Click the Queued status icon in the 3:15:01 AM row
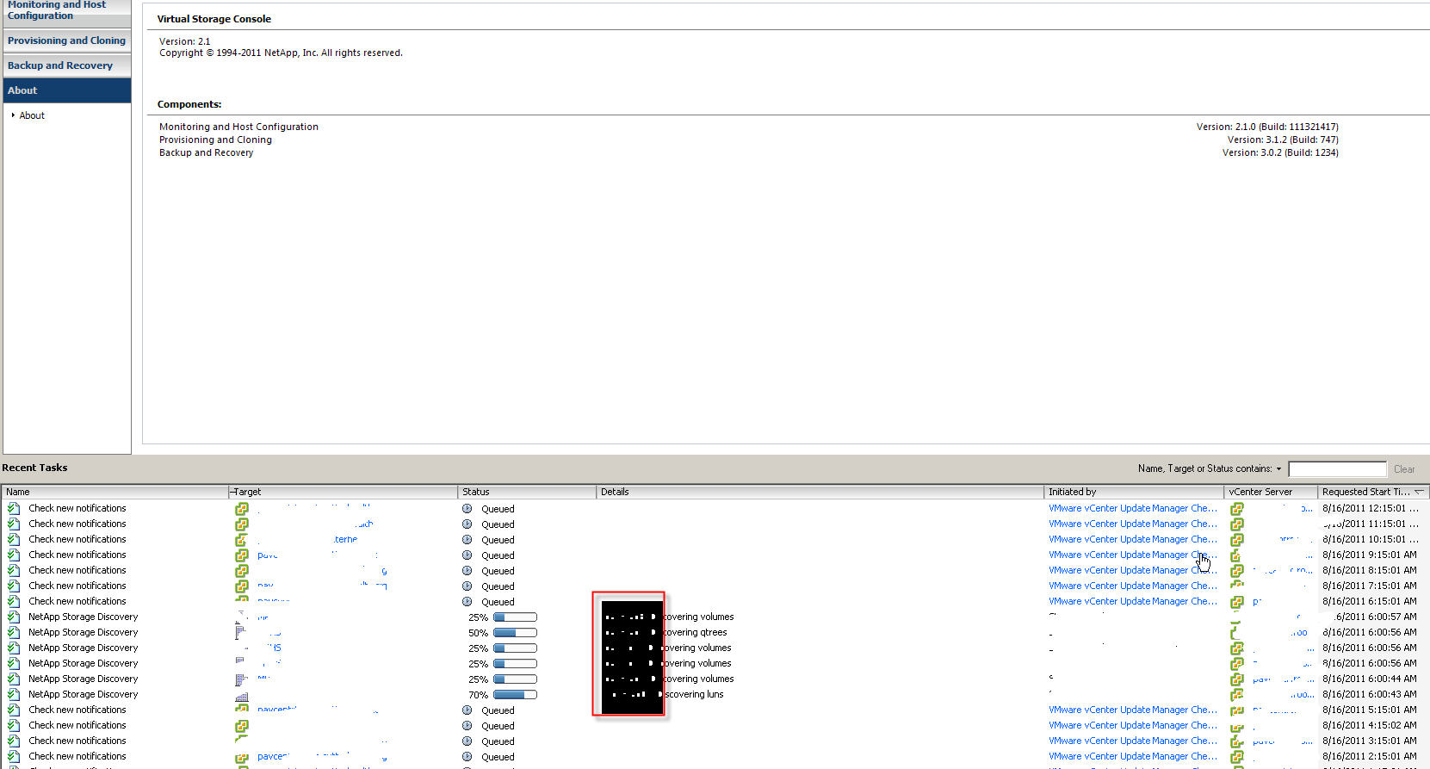 tap(467, 741)
